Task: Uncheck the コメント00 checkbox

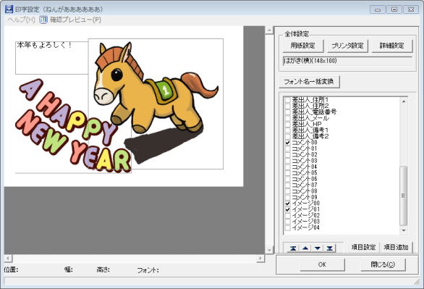Action: 288,143
